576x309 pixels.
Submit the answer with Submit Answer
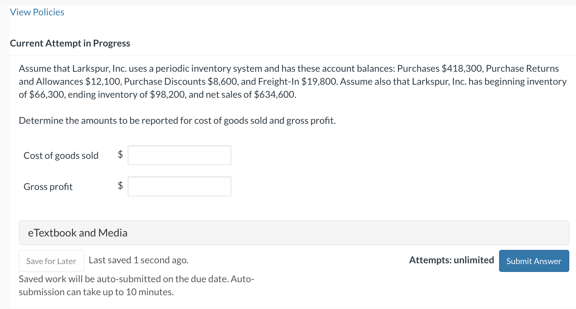coord(533,261)
